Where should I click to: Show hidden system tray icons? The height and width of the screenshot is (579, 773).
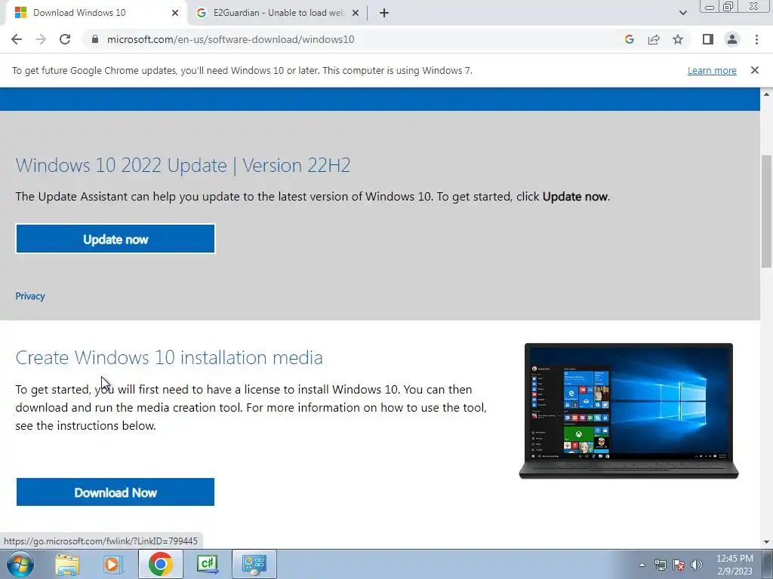click(x=642, y=565)
